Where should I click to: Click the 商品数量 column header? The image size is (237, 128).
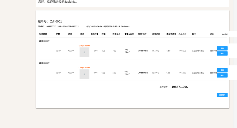[95, 34]
